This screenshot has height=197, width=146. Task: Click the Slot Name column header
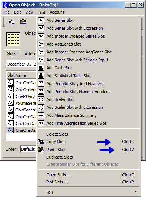click(x=21, y=75)
